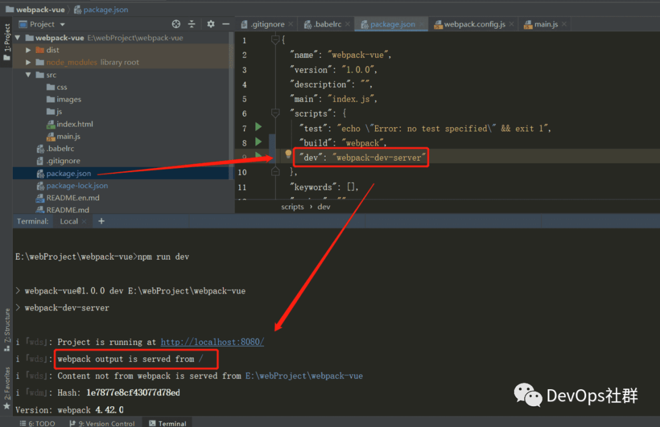Click the E:\webProject\webpack-vue path link in the terminal
This screenshot has width=660, height=427.
point(304,376)
